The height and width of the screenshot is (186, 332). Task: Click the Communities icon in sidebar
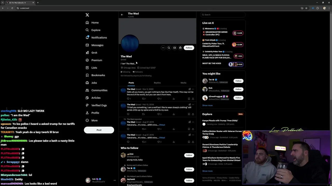87,90
